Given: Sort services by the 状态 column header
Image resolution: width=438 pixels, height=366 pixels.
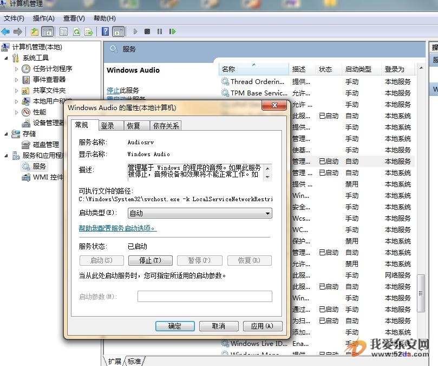Looking at the screenshot, I should 329,69.
